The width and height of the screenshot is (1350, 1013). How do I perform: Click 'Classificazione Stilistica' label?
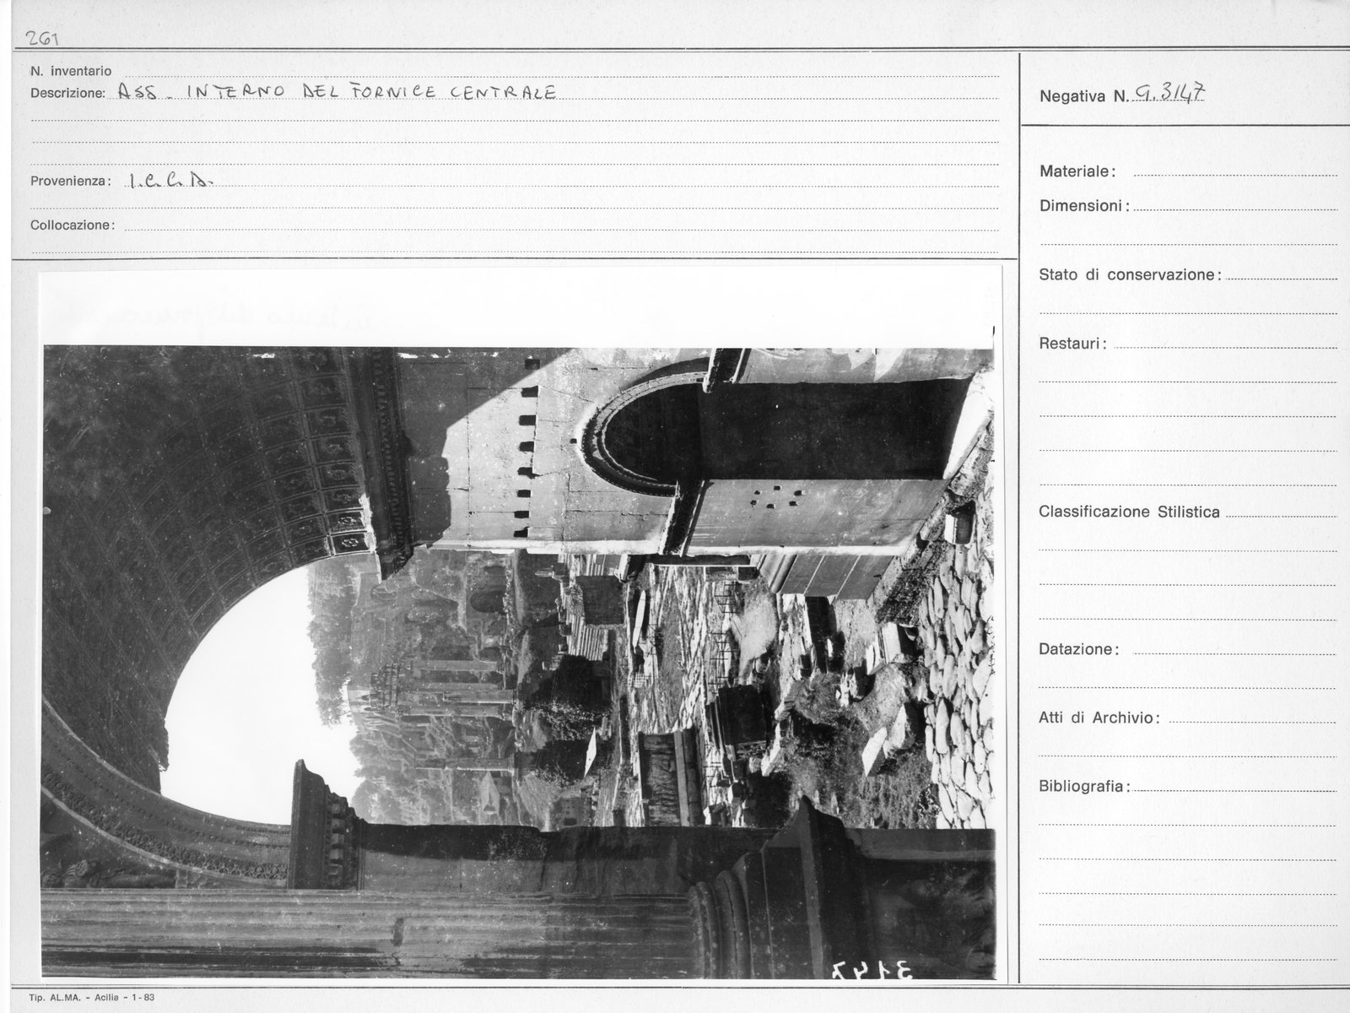click(1129, 512)
